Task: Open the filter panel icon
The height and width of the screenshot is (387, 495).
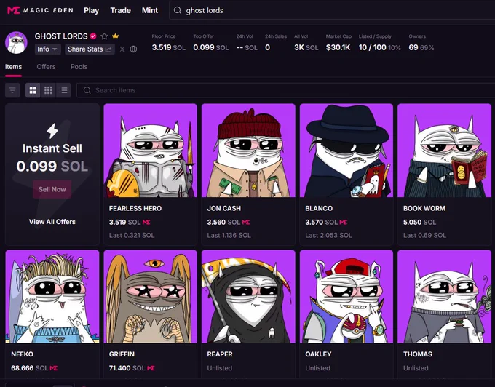Action: coord(12,90)
